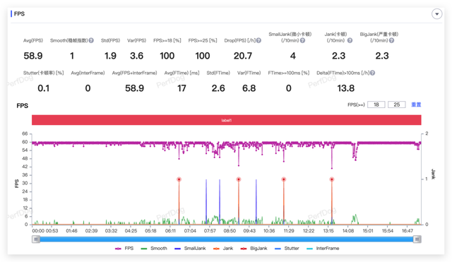Open the BigJank help question mark

(x=391, y=41)
